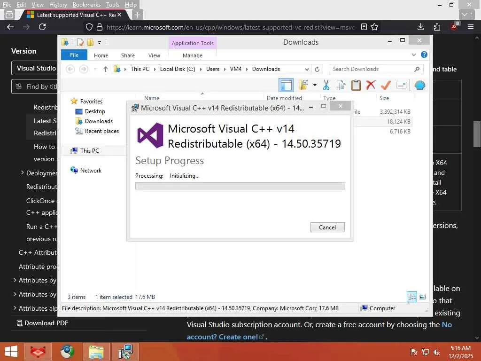The width and height of the screenshot is (481, 361).
Task: Click the properties icon in quick access toolbar
Action: point(80,42)
